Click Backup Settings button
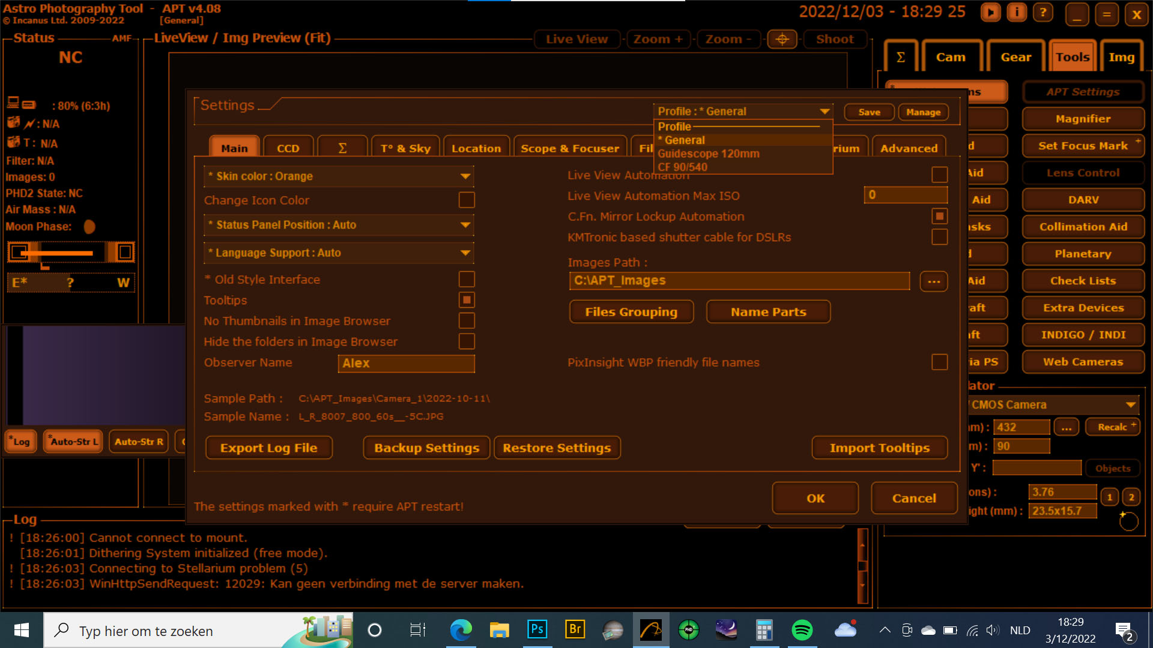 426,448
